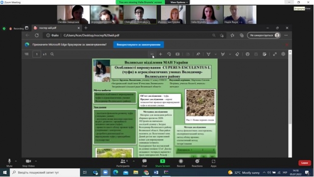The height and width of the screenshot is (177, 314).
Task: Click the rotate page icon in the PDF toolbar
Action: pos(169,54)
